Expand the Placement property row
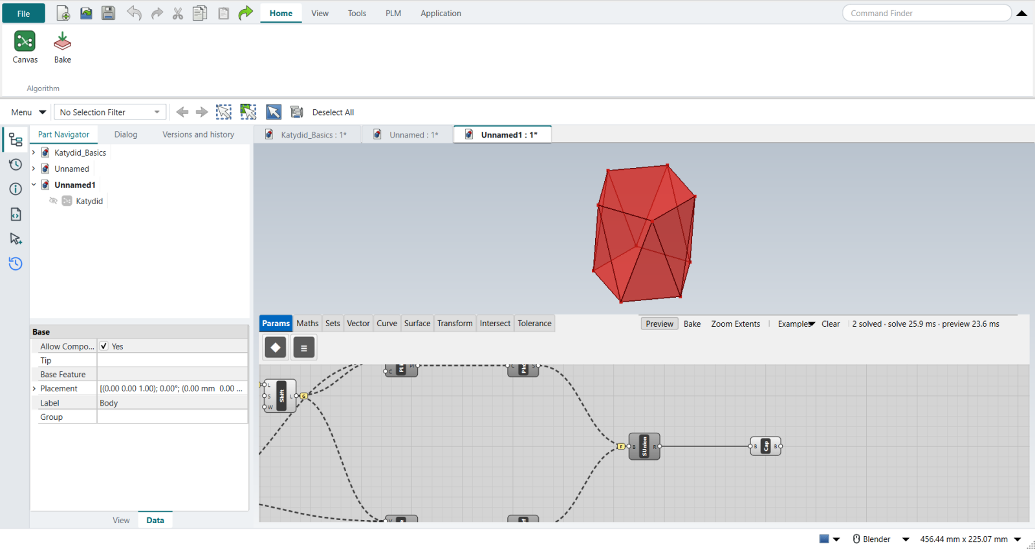Viewport: 1035px width, 549px height. (x=34, y=389)
